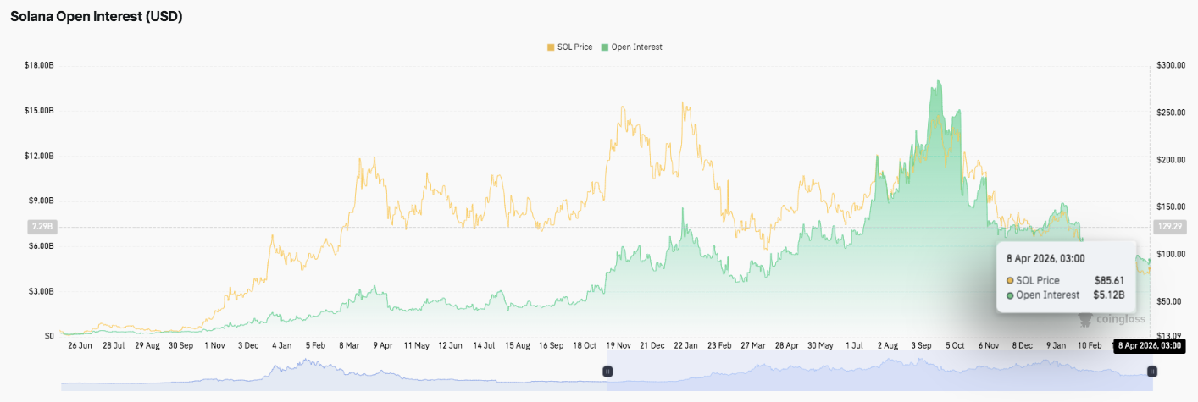The image size is (1198, 402).
Task: Click the 129.29 crosshair label on right axis
Action: [x=1168, y=227]
